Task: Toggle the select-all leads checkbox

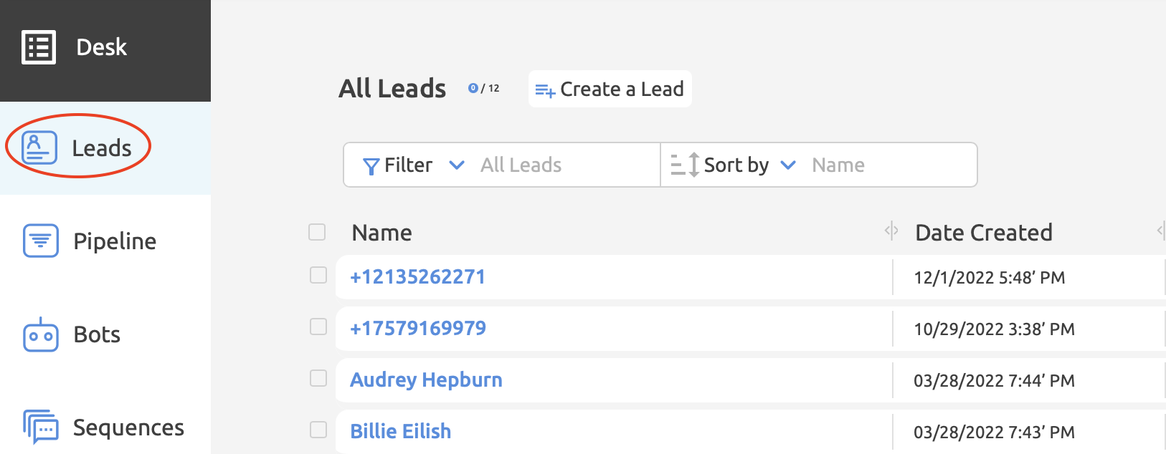Action: click(x=317, y=232)
